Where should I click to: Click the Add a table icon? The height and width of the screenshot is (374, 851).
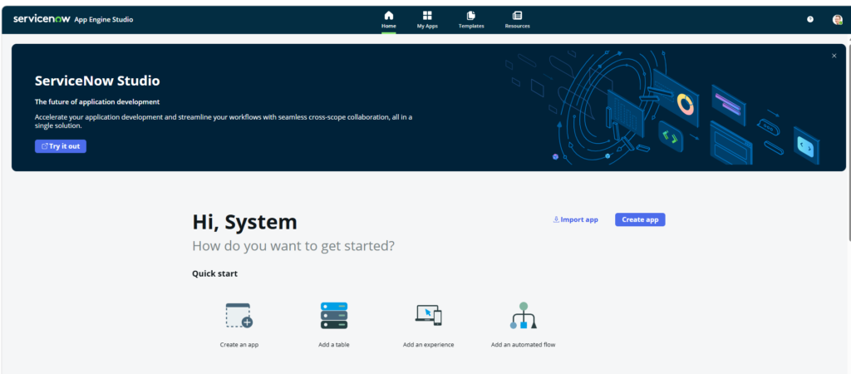[x=333, y=316]
